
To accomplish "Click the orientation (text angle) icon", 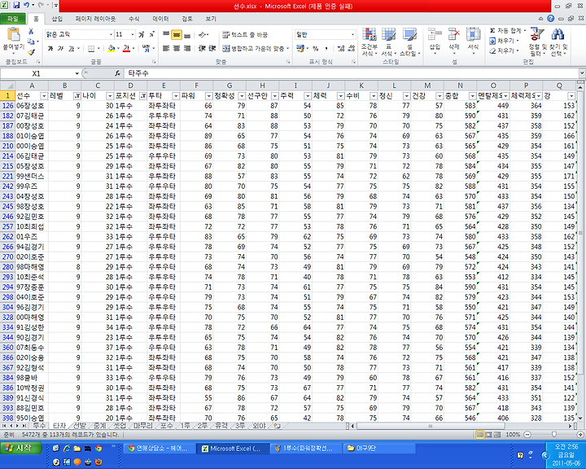I will click(x=203, y=34).
